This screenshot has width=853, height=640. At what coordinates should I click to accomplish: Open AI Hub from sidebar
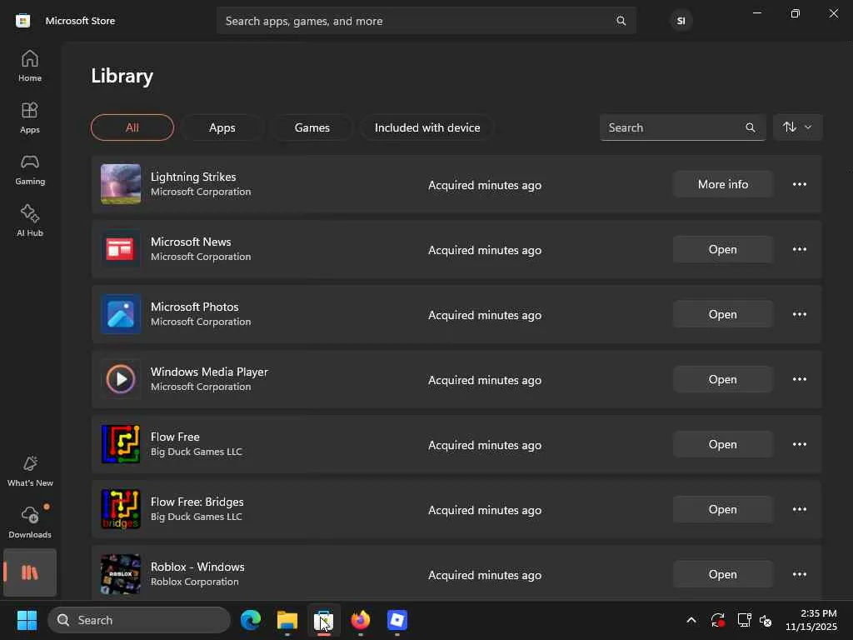(30, 220)
